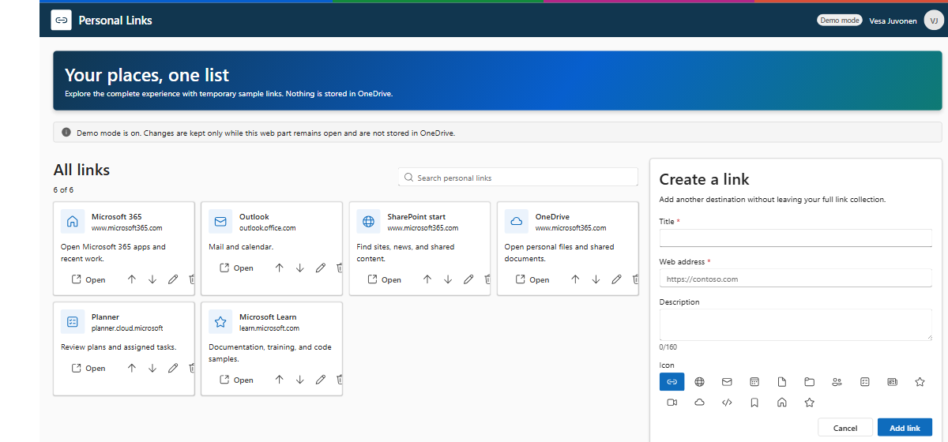Move the Microsoft Learn card down
Screen dimensions: 948x442
[300, 380]
